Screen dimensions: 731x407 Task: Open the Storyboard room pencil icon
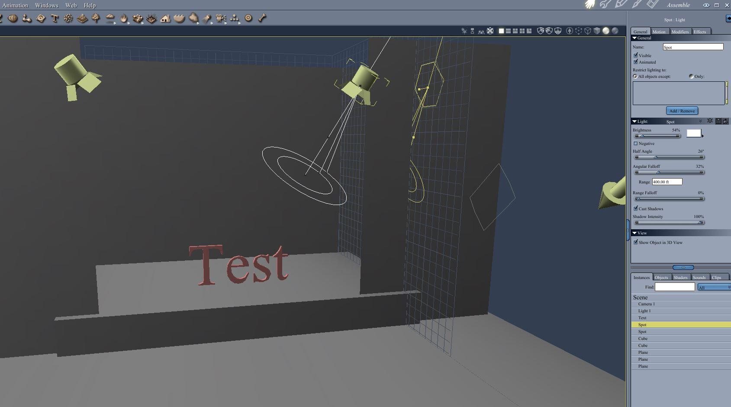click(621, 4)
